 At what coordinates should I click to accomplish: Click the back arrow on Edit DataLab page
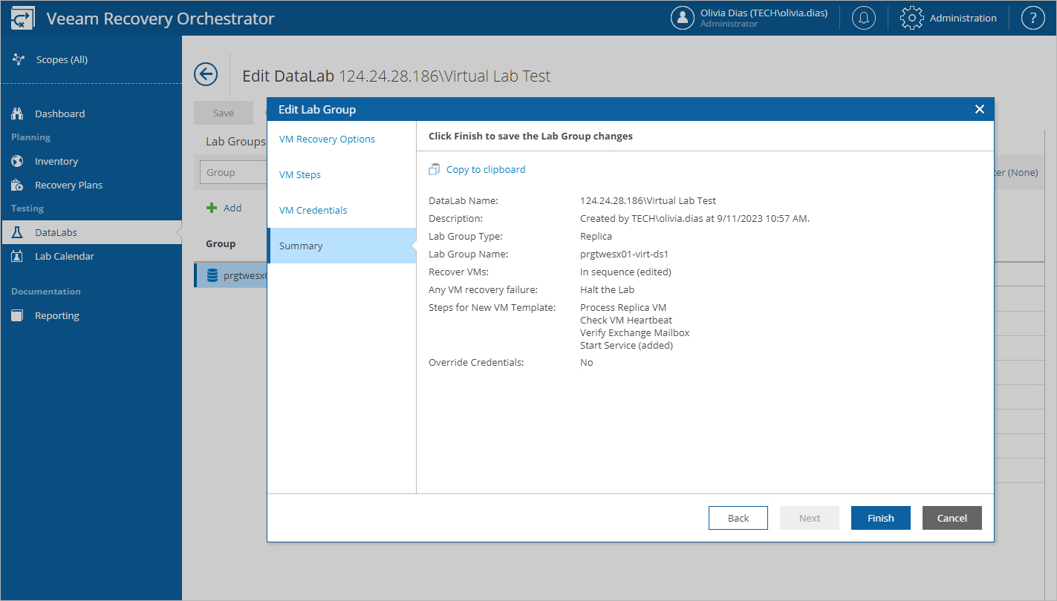point(206,74)
